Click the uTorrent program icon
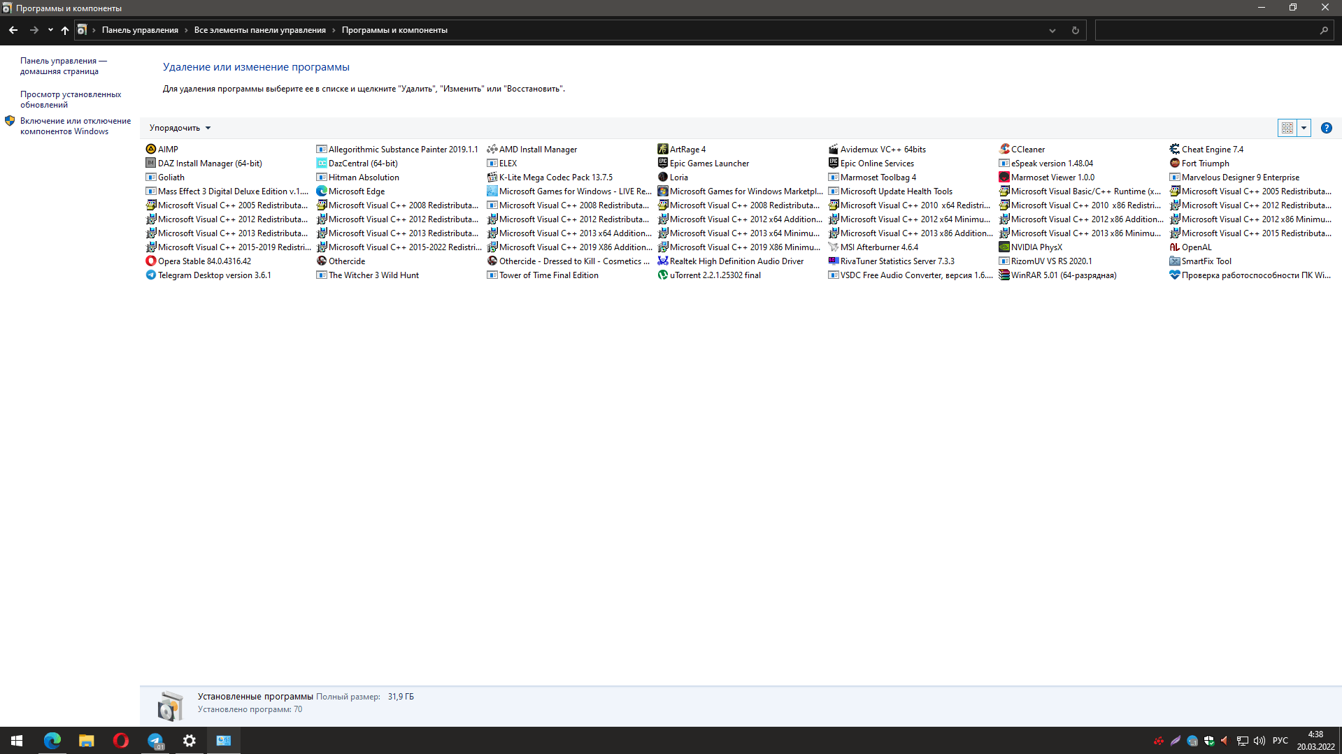Image resolution: width=1342 pixels, height=754 pixels. [662, 275]
